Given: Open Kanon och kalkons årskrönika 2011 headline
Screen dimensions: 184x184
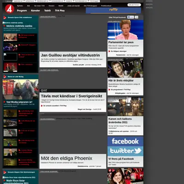Looking at the screenshot, I should coord(120,121).
